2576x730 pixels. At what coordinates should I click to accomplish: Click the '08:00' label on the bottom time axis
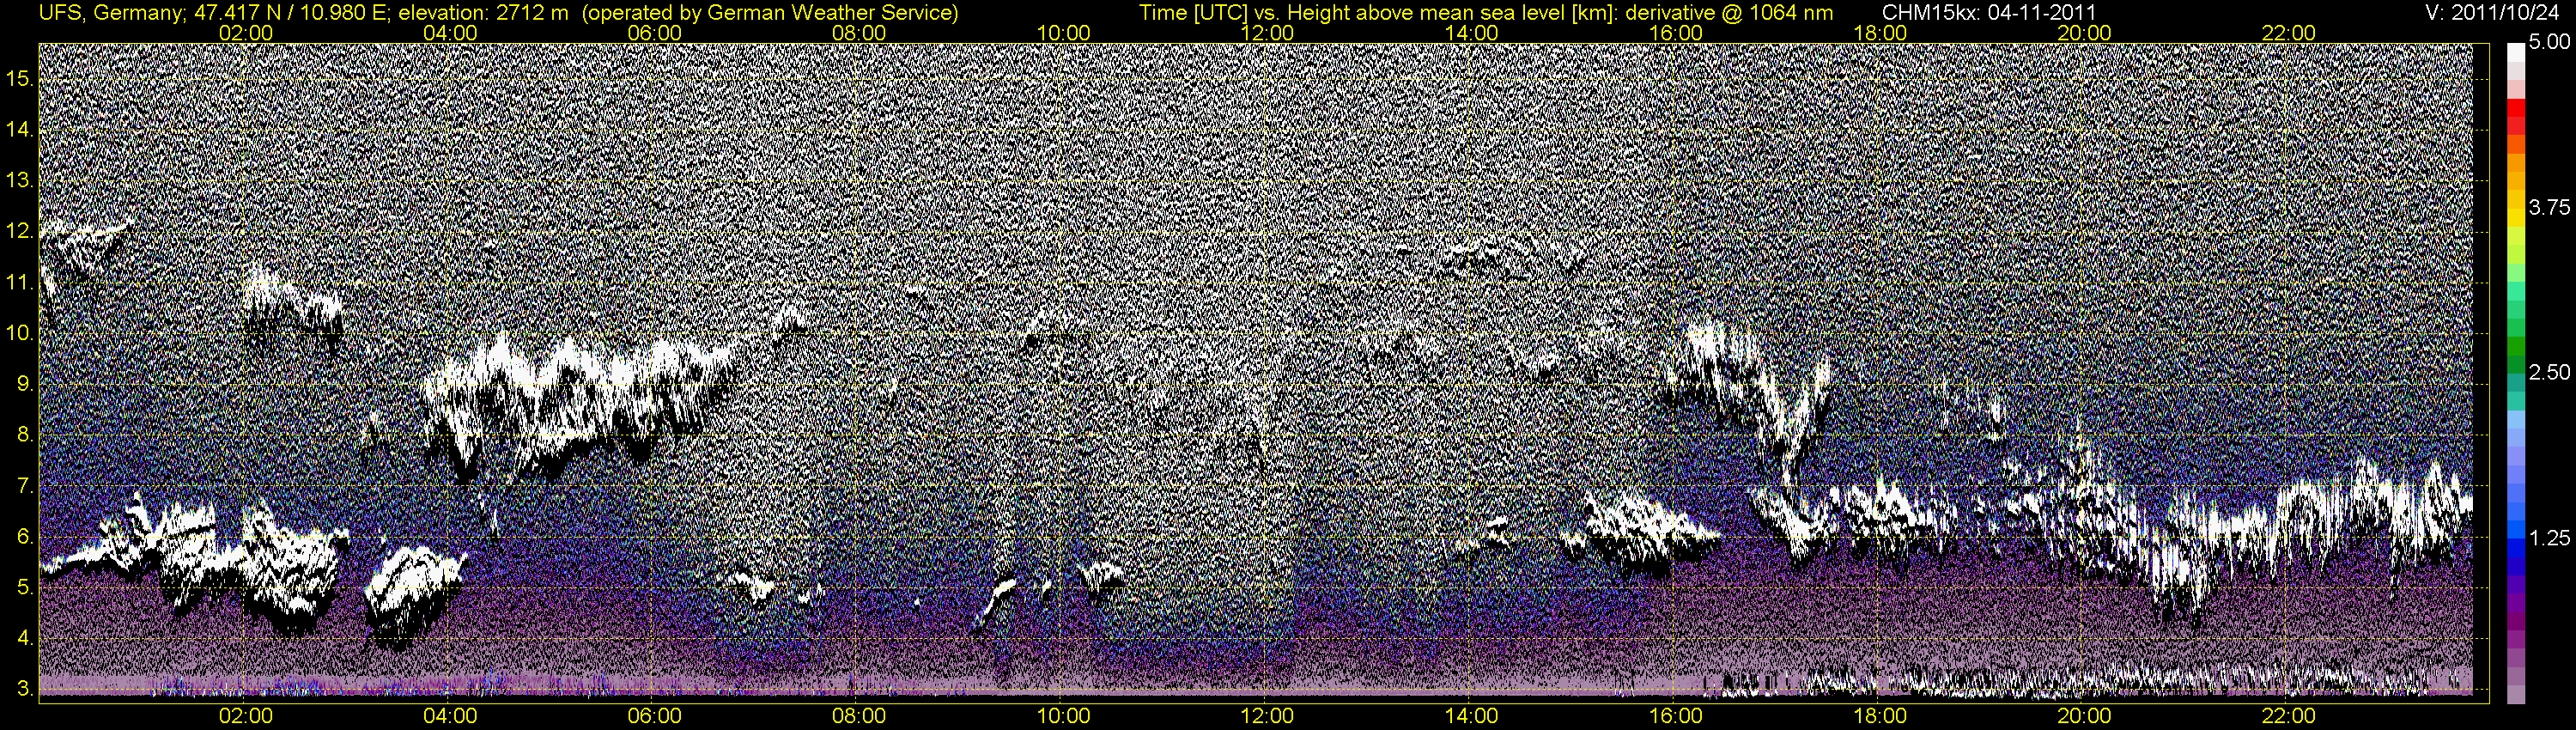859,717
